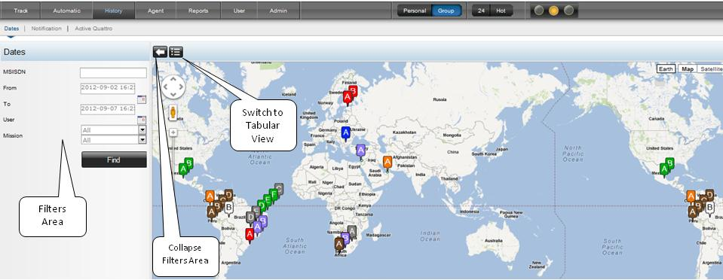The height and width of the screenshot is (280, 723).
Task: Open the Agent tab
Action: 155,11
